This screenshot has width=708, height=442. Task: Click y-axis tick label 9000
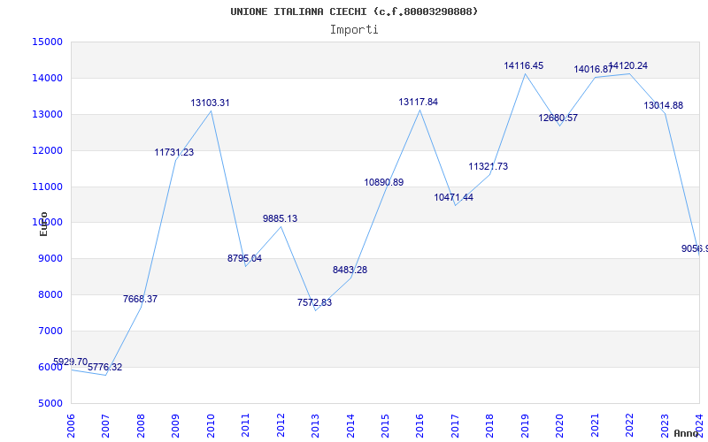pyautogui.click(x=50, y=259)
